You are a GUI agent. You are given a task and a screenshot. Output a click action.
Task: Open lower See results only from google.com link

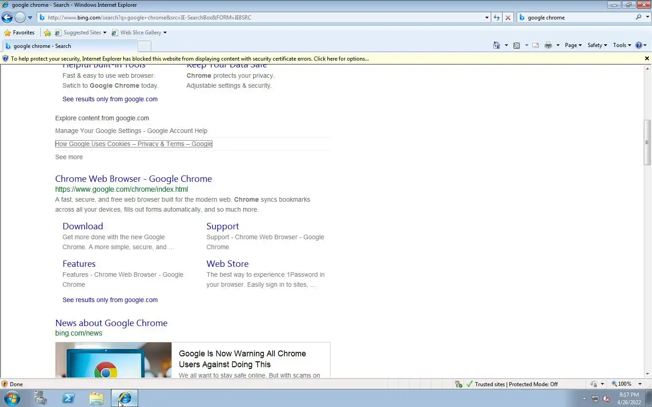pyautogui.click(x=110, y=300)
